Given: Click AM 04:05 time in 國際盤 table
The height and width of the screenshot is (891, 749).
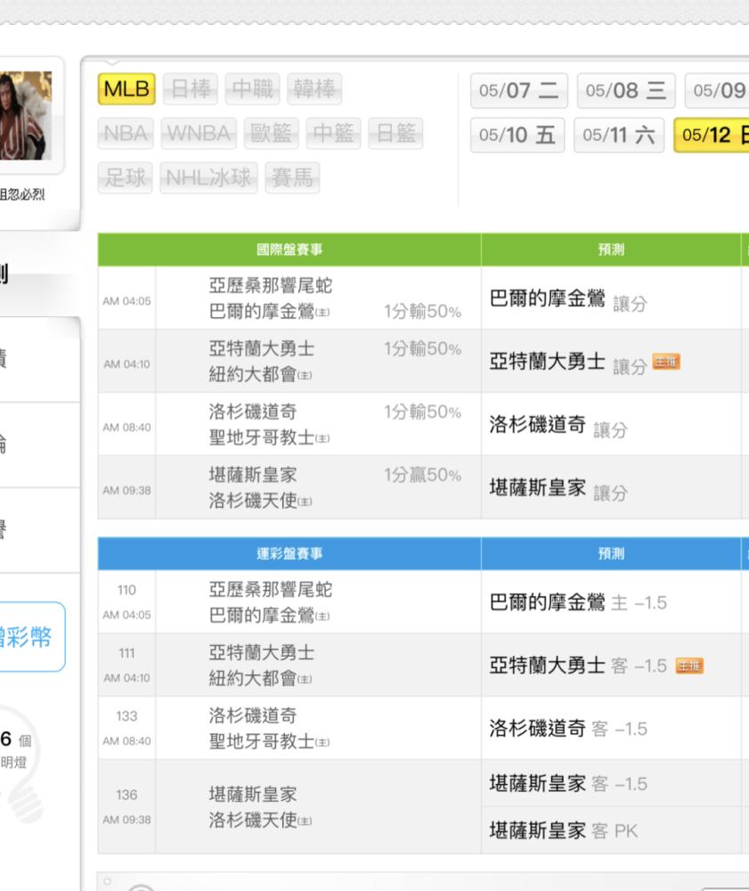Looking at the screenshot, I should click(126, 301).
